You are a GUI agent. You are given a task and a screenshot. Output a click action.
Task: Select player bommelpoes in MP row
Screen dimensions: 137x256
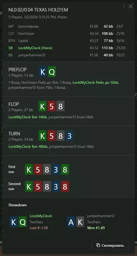(28, 26)
